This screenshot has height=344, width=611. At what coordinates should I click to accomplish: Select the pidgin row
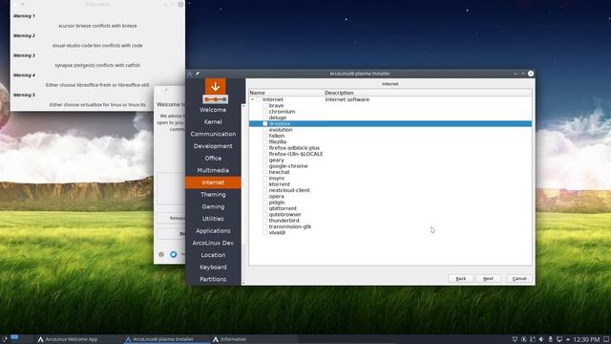tap(390, 202)
